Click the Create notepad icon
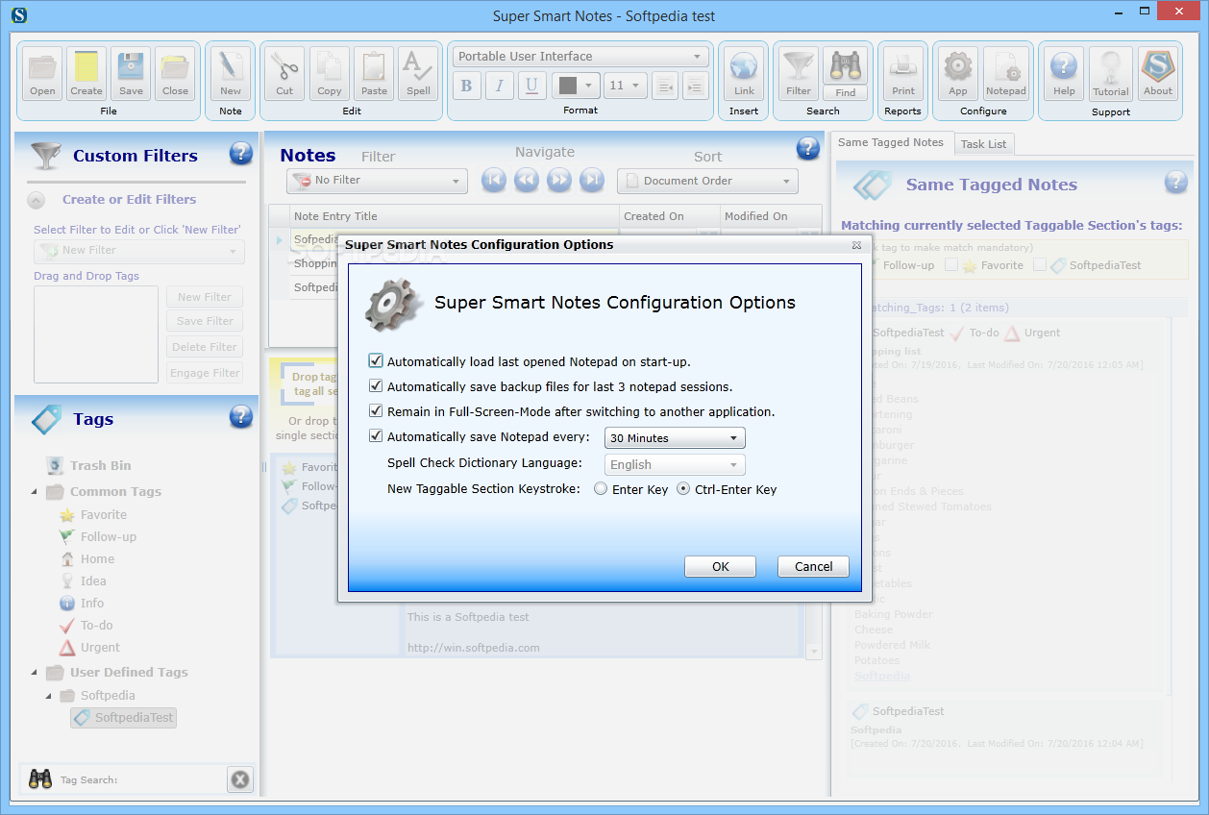 coord(86,74)
